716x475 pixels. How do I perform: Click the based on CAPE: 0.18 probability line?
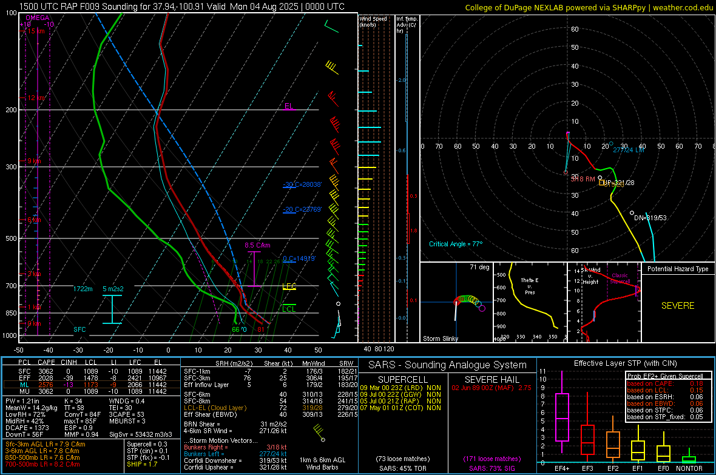pyautogui.click(x=665, y=383)
